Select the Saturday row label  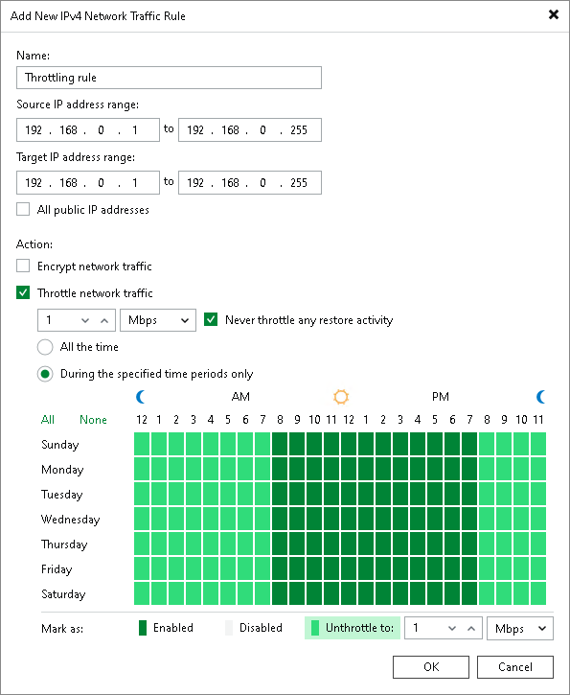tap(63, 594)
